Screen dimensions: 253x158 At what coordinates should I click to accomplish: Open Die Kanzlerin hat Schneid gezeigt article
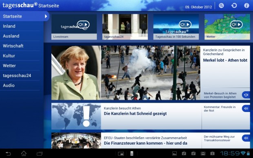click(x=135, y=114)
